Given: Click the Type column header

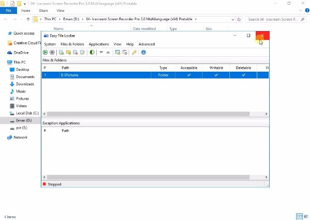Looking at the screenshot, I should coord(163,68).
